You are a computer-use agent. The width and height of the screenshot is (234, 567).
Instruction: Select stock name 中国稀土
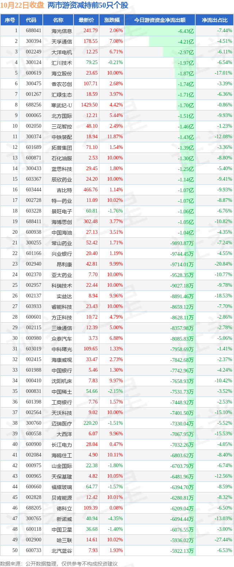pos(62,391)
